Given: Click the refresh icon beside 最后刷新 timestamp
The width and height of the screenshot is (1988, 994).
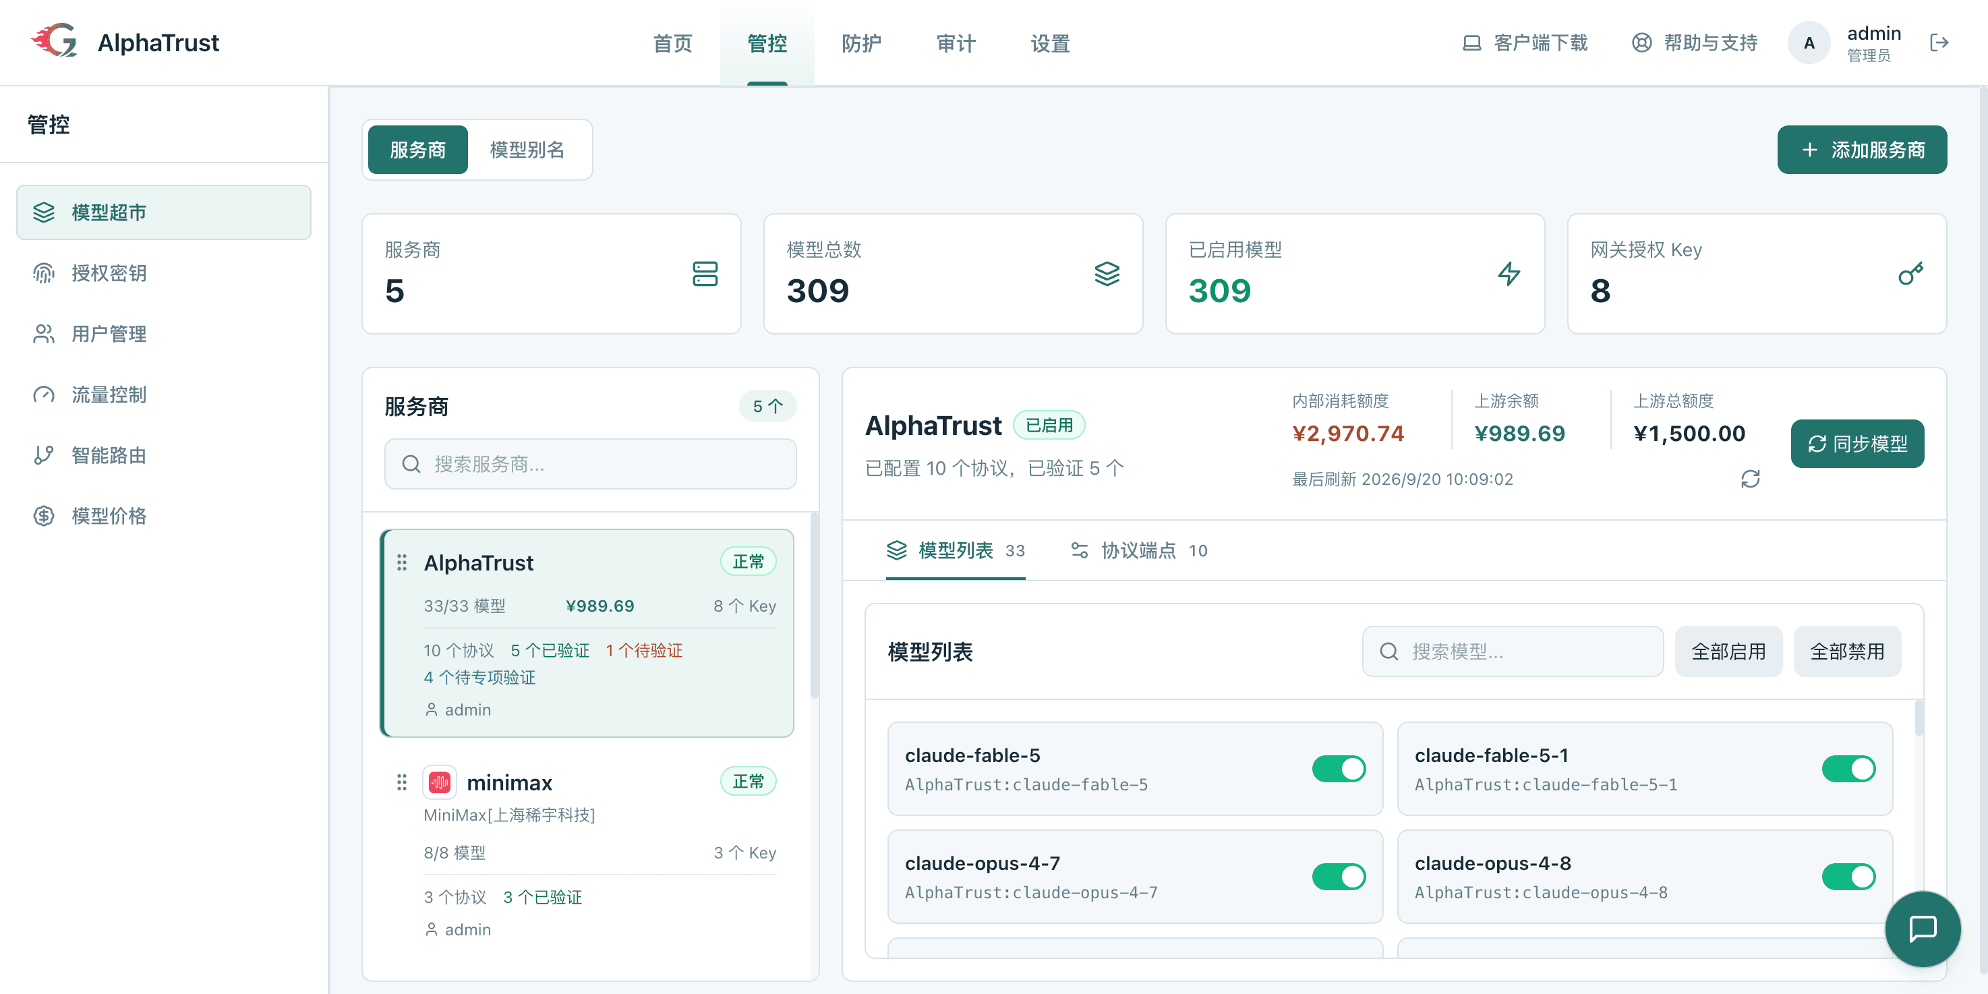Looking at the screenshot, I should [x=1751, y=479].
